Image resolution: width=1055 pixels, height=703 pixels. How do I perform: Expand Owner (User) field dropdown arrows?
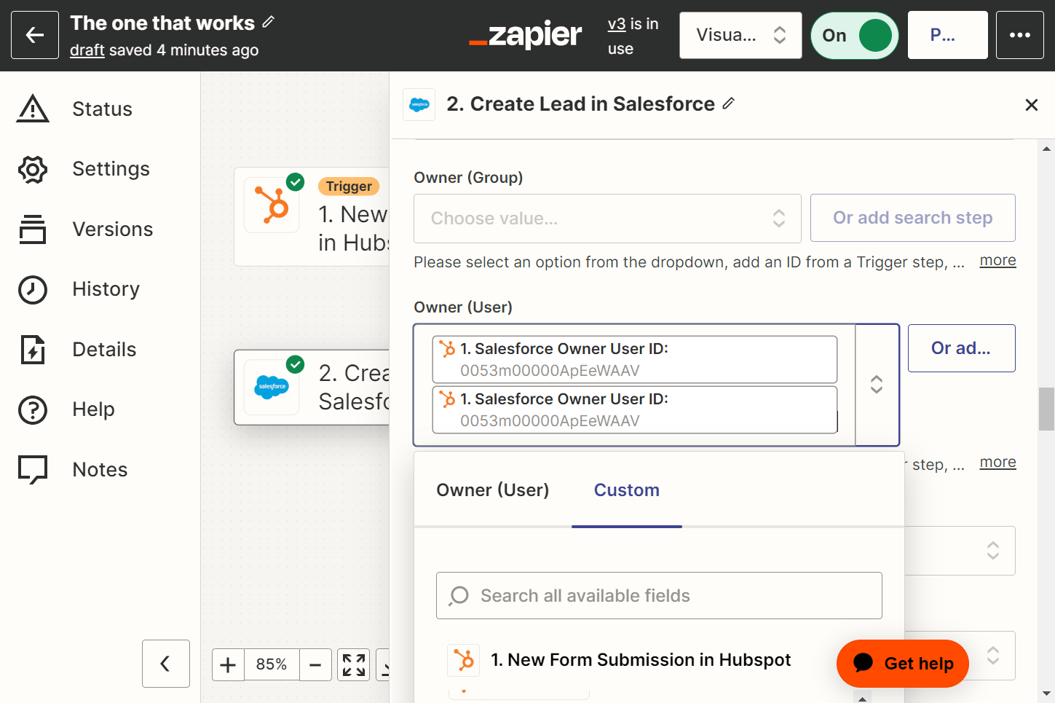877,385
